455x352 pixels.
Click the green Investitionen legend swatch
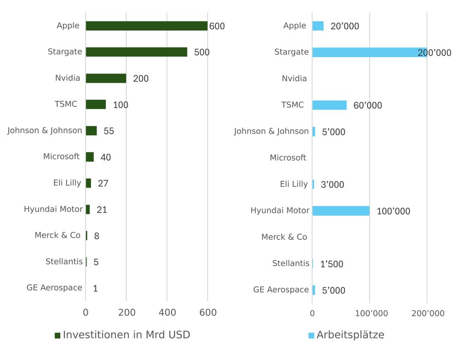(57, 336)
